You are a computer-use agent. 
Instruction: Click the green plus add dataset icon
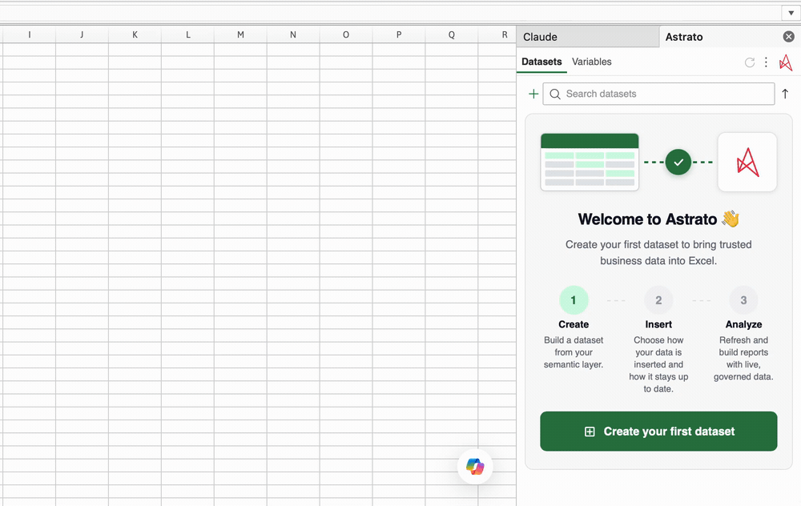(x=533, y=94)
